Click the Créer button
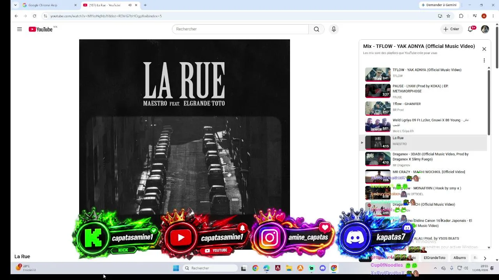 coord(451,29)
